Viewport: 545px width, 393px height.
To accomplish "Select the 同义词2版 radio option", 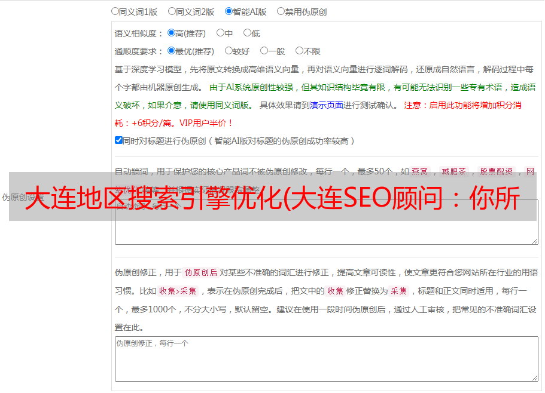I will pyautogui.click(x=172, y=11).
